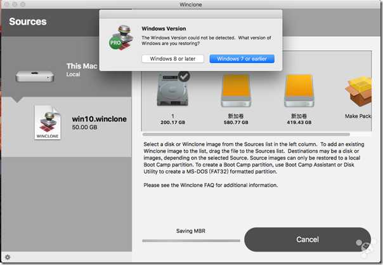Image resolution: width=383 pixels, height=265 pixels.
Task: Select the 419.43 GB orange drive
Action: click(x=299, y=90)
